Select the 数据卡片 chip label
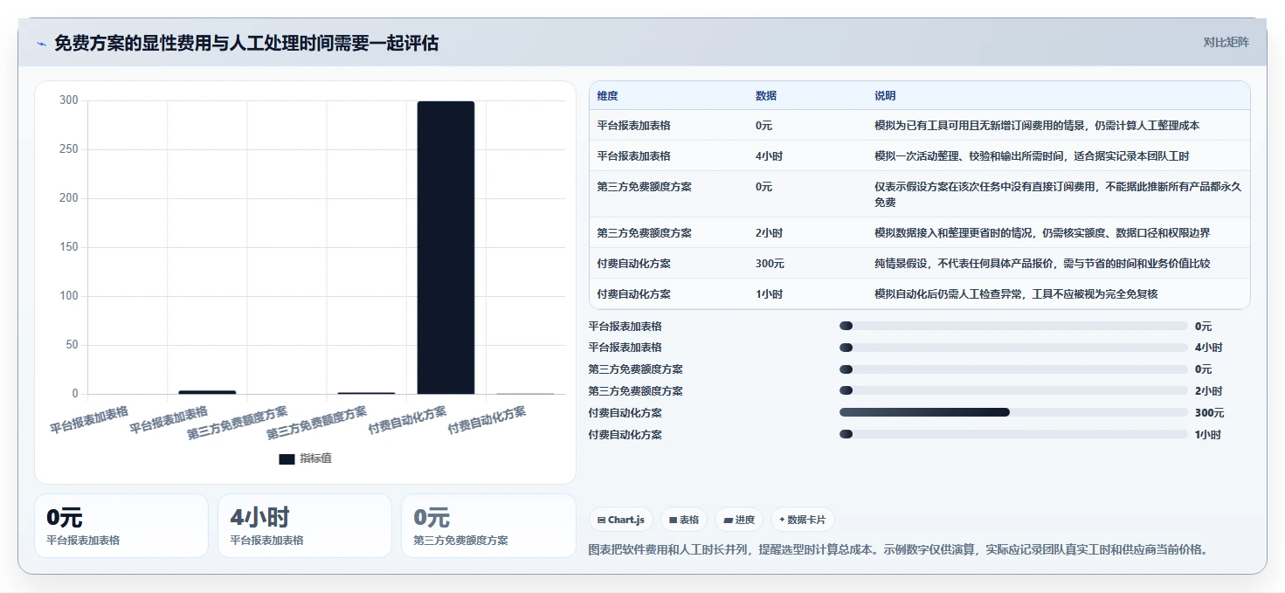The height and width of the screenshot is (593, 1285). (806, 520)
